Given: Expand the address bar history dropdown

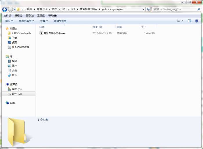Looking at the screenshot, I should pyautogui.click(x=144, y=9).
